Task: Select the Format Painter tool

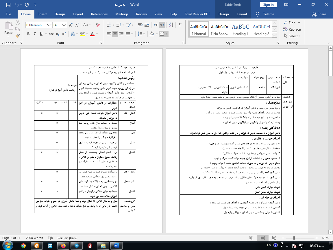Action: coord(17,36)
